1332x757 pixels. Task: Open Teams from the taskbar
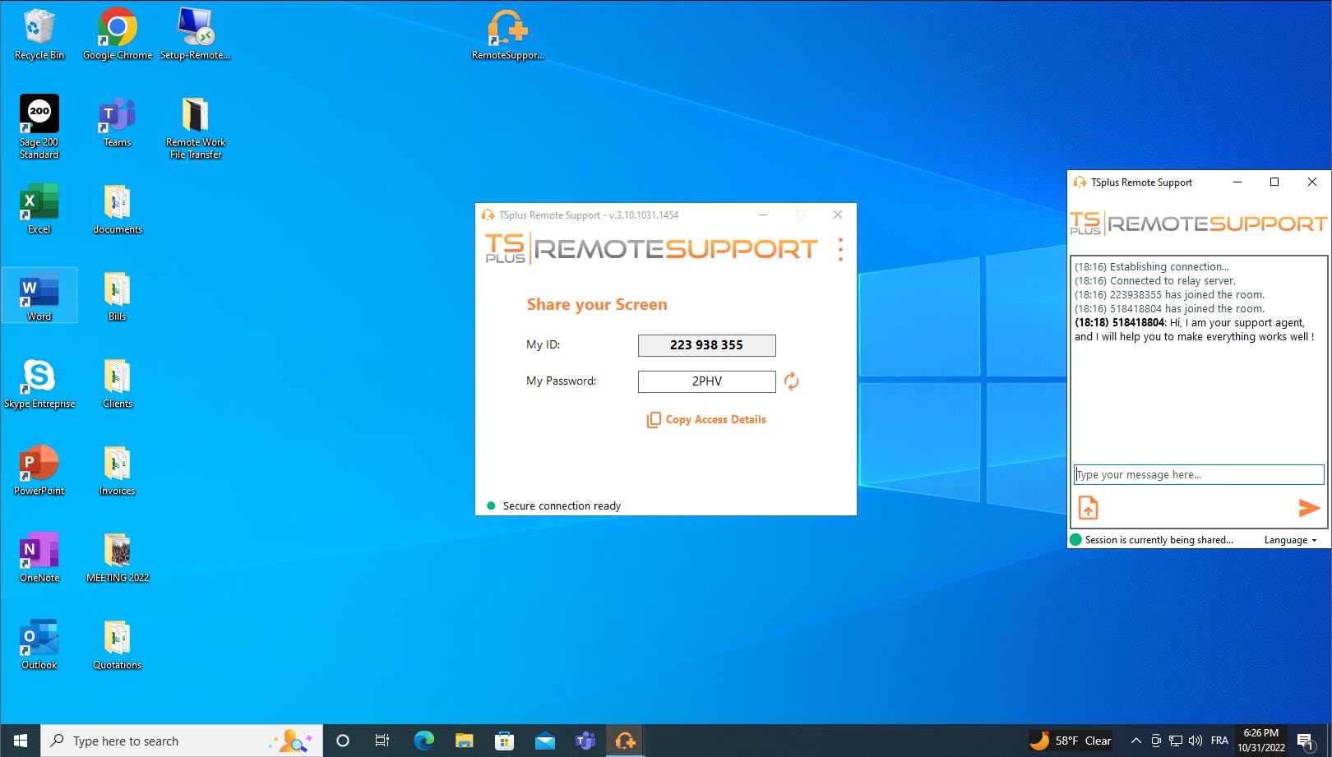click(x=585, y=741)
